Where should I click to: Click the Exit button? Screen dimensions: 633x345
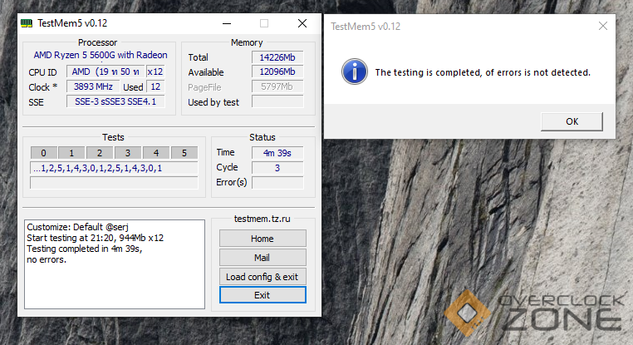point(263,295)
